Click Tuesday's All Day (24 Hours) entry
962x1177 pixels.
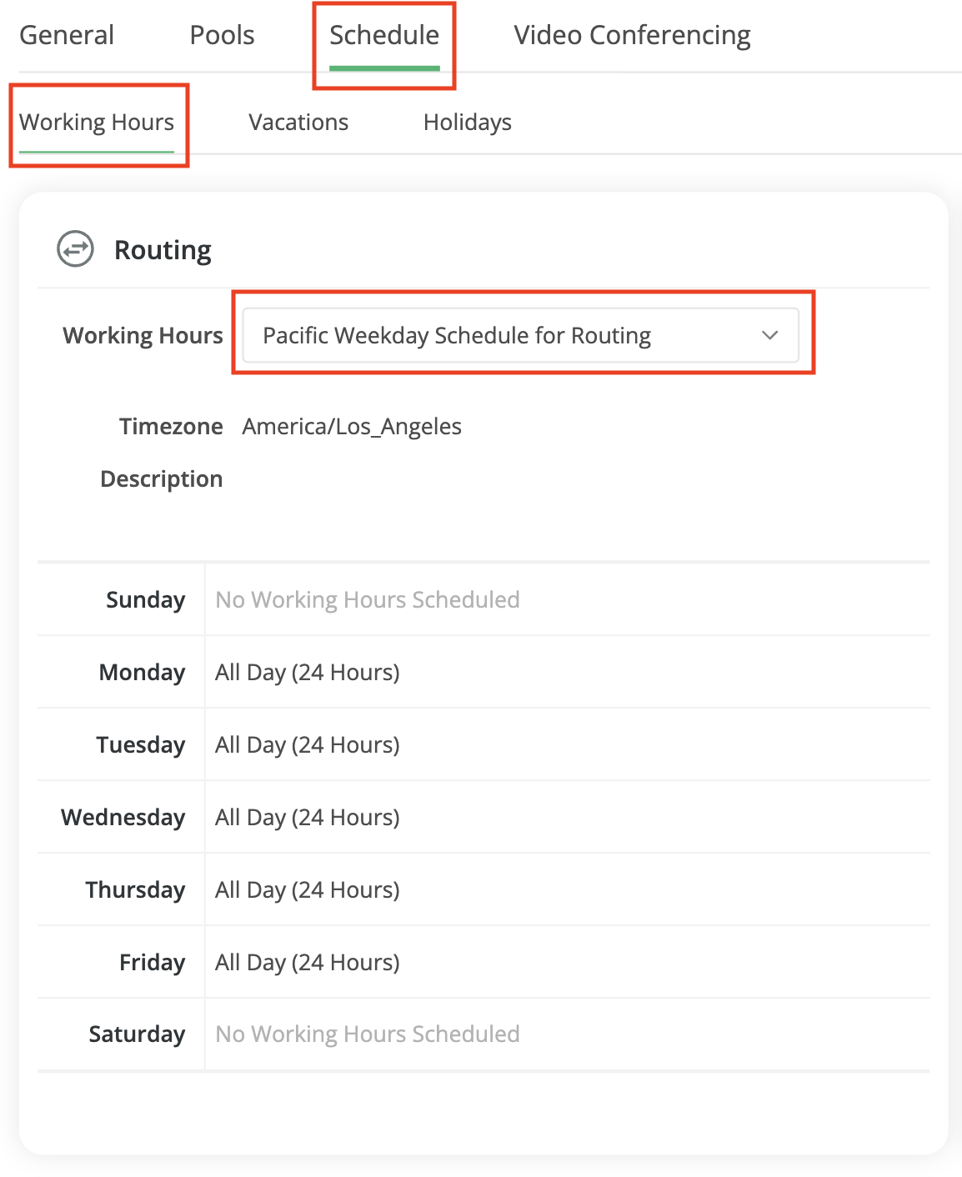308,745
